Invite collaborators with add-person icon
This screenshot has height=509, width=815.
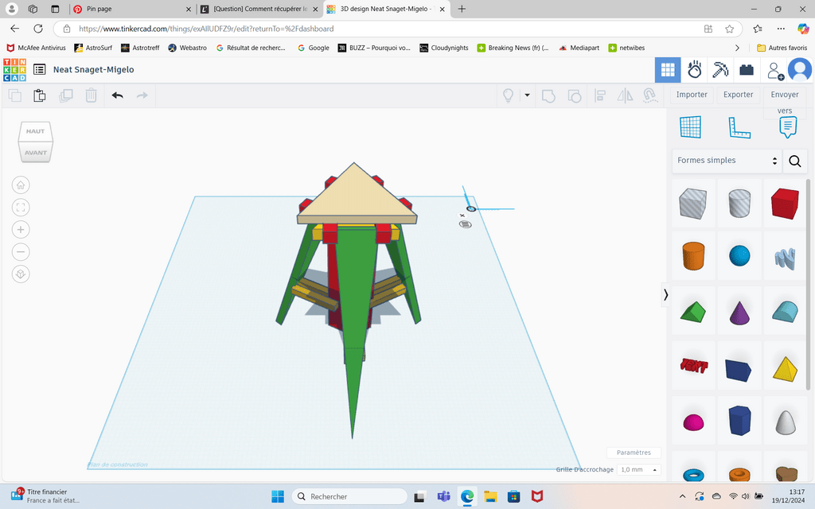[774, 71]
